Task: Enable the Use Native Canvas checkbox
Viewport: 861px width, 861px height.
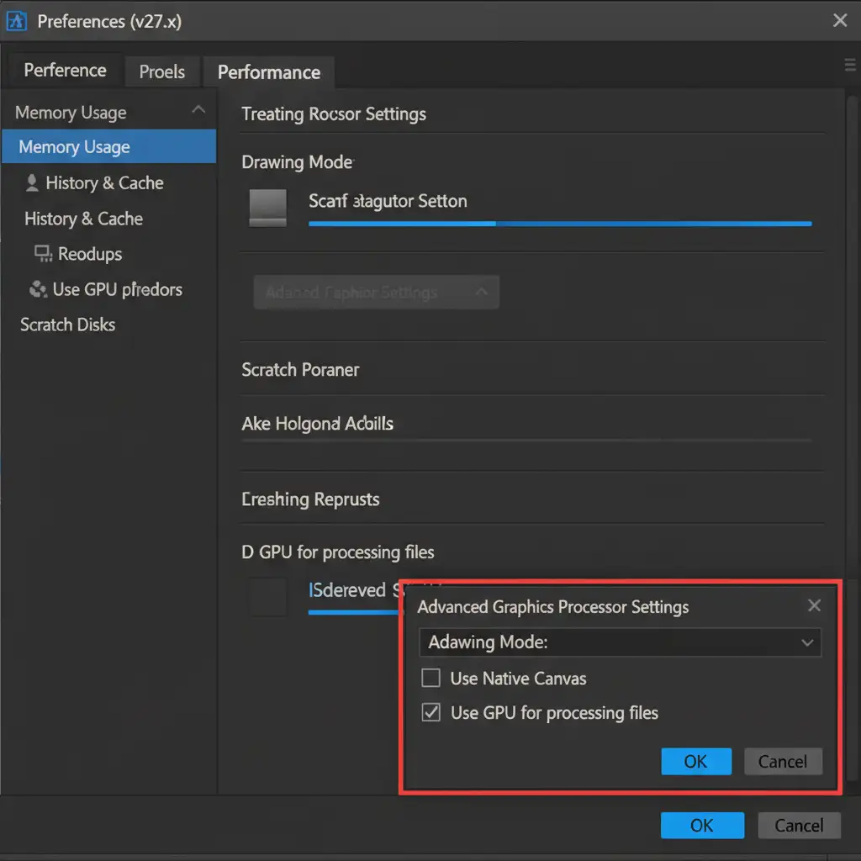Action: coord(431,678)
